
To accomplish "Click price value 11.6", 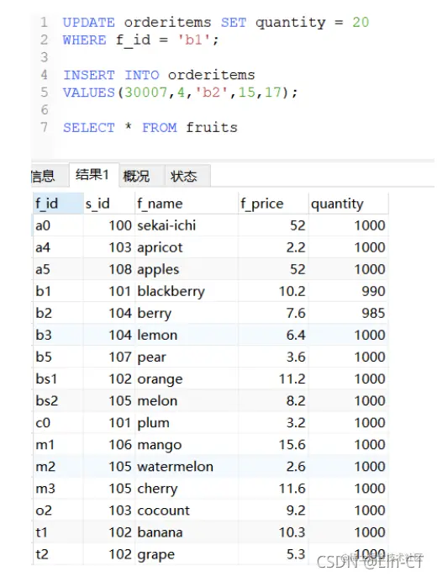I will click(x=273, y=489).
